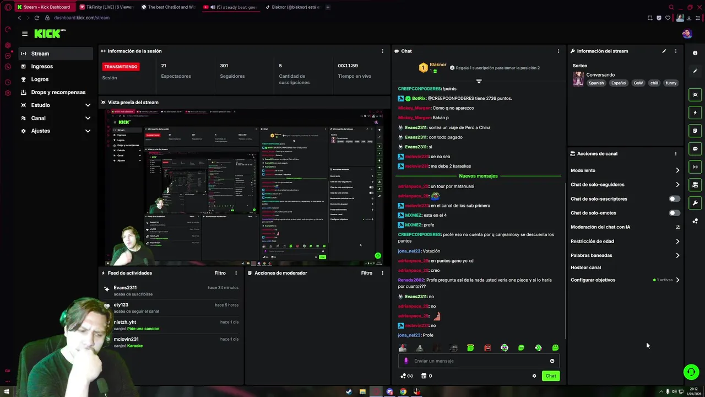Toggle stream preview panel icon in right rail
Screen dimensions: 705x397
tap(695, 95)
